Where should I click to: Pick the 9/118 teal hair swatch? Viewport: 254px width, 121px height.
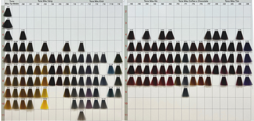[111, 93]
